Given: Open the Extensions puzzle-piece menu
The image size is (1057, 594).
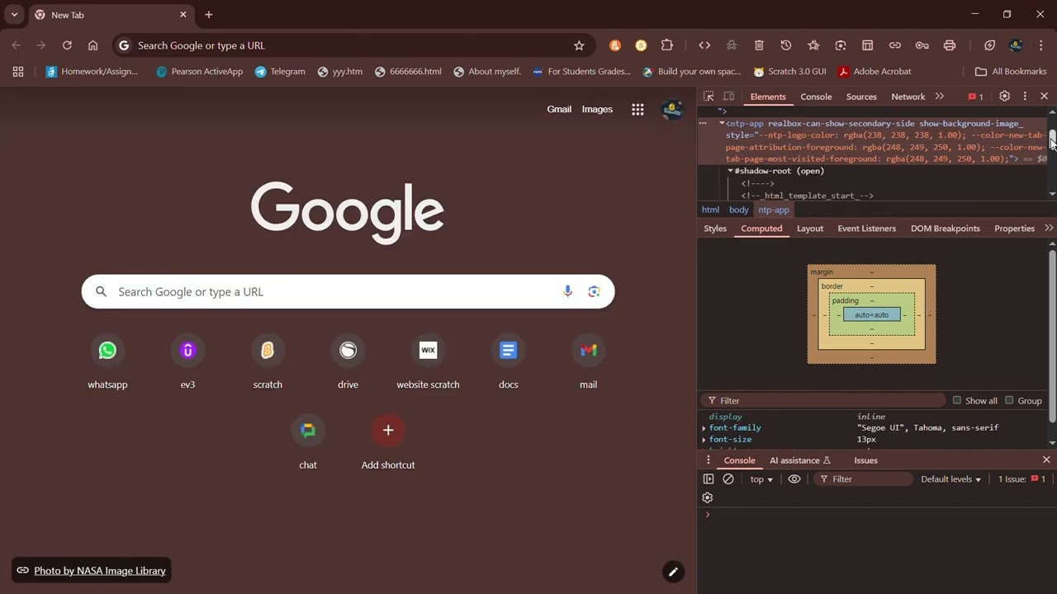Looking at the screenshot, I should click(x=667, y=45).
